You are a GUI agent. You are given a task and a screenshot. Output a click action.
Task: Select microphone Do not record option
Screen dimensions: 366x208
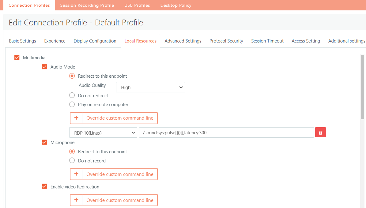click(x=72, y=161)
